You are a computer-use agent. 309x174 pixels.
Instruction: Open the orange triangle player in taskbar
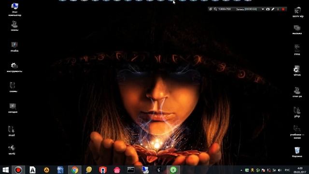(x=46, y=170)
